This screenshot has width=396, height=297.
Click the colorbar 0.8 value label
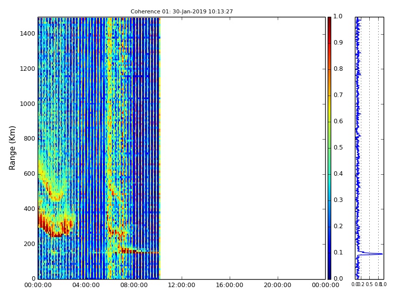[338, 69]
